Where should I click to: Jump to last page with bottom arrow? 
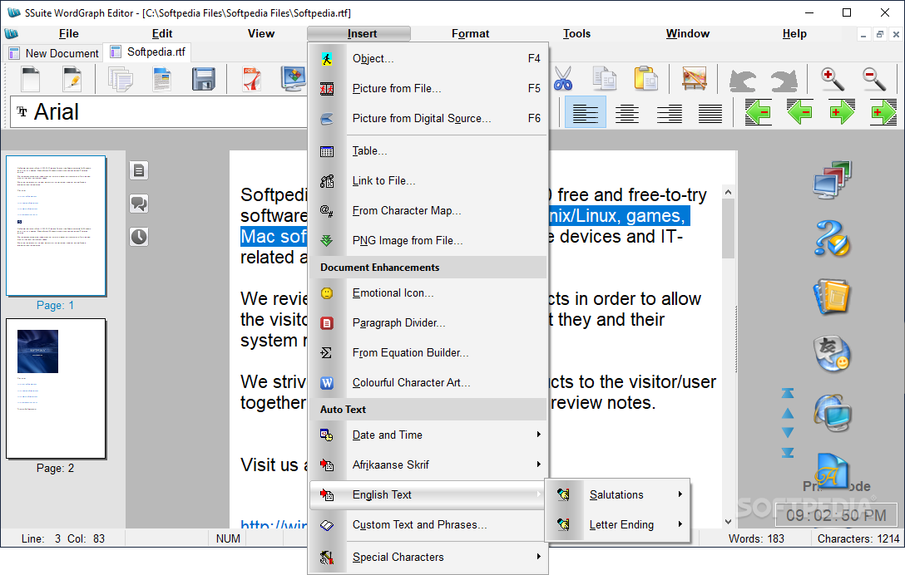pyautogui.click(x=787, y=453)
